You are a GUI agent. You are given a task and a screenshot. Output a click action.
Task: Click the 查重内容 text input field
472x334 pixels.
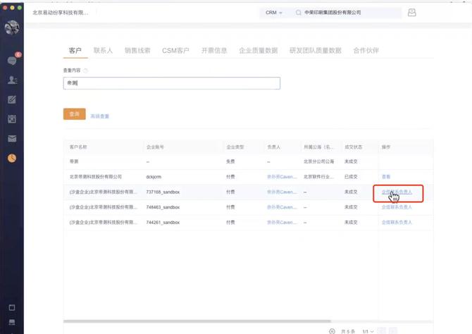[x=171, y=83]
